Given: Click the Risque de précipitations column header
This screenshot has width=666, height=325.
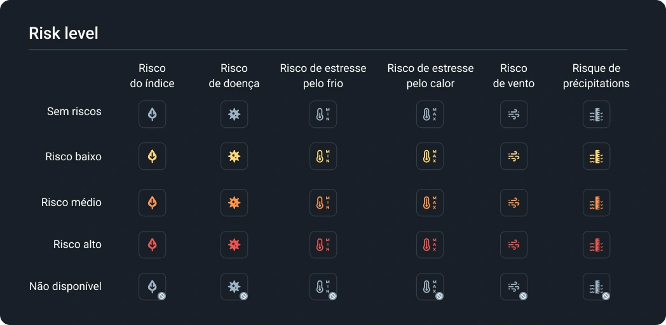Looking at the screenshot, I should coord(596,76).
